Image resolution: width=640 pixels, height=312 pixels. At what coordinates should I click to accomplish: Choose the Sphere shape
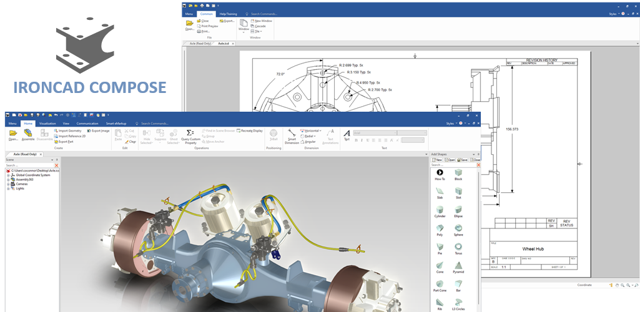point(458,230)
